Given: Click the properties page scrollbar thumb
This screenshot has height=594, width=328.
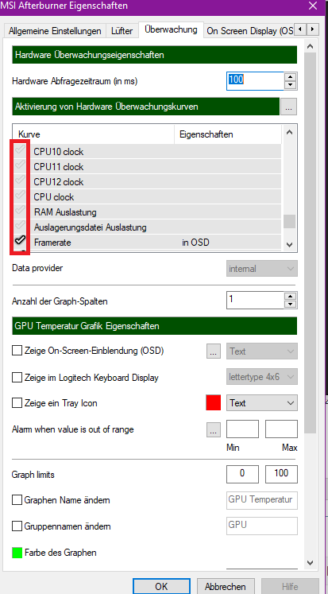Looking at the screenshot, I should [311, 243].
